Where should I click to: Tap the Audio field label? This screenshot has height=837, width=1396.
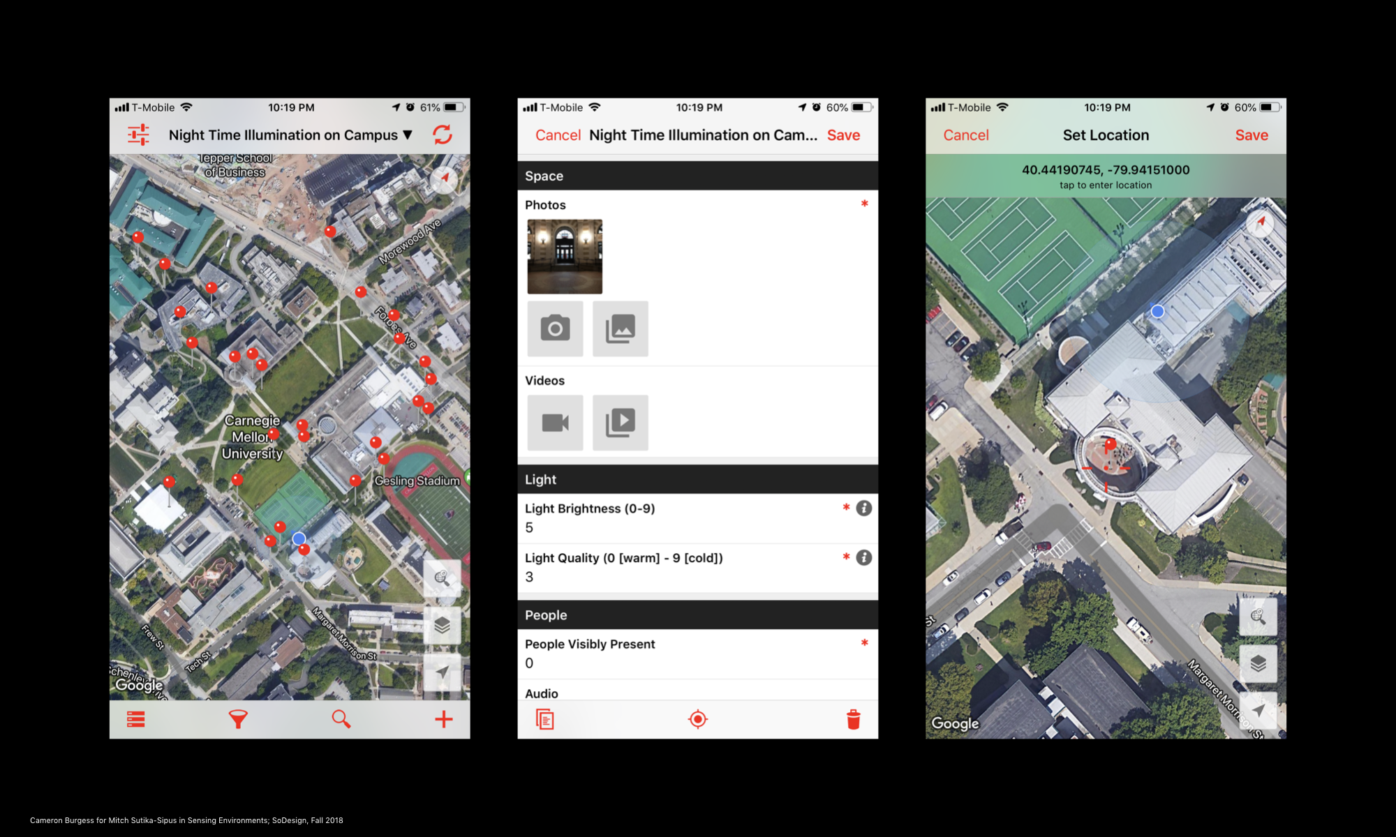point(542,693)
